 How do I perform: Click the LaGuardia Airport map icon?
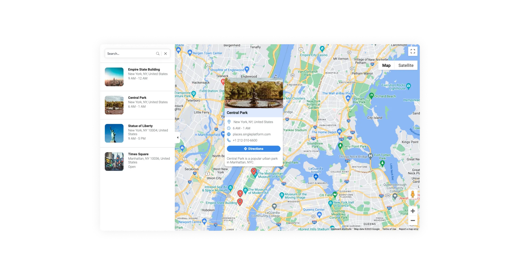tap(316, 176)
